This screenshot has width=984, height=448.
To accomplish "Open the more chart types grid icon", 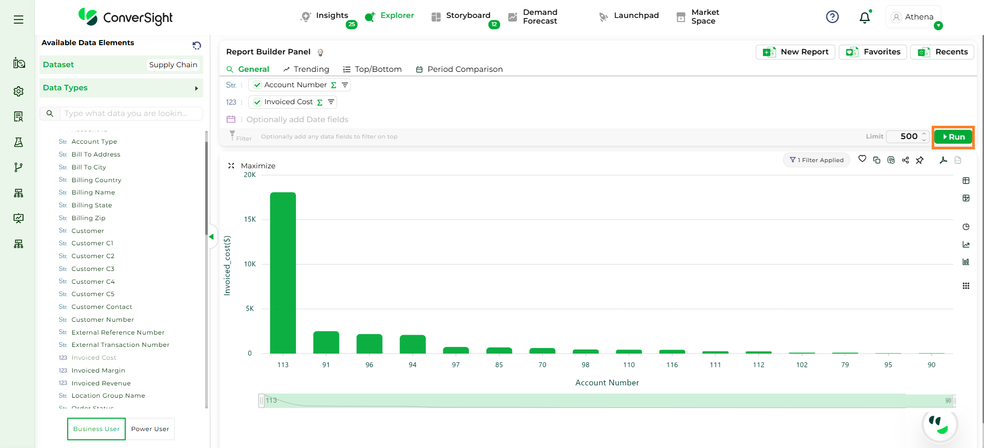I will point(966,286).
